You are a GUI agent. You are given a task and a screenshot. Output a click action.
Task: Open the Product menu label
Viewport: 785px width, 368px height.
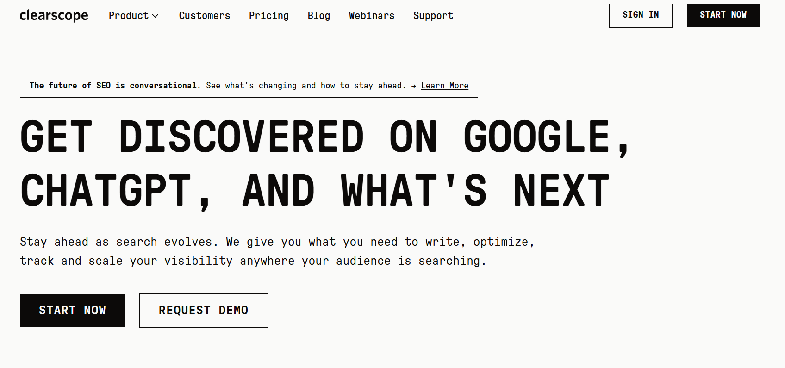click(129, 16)
